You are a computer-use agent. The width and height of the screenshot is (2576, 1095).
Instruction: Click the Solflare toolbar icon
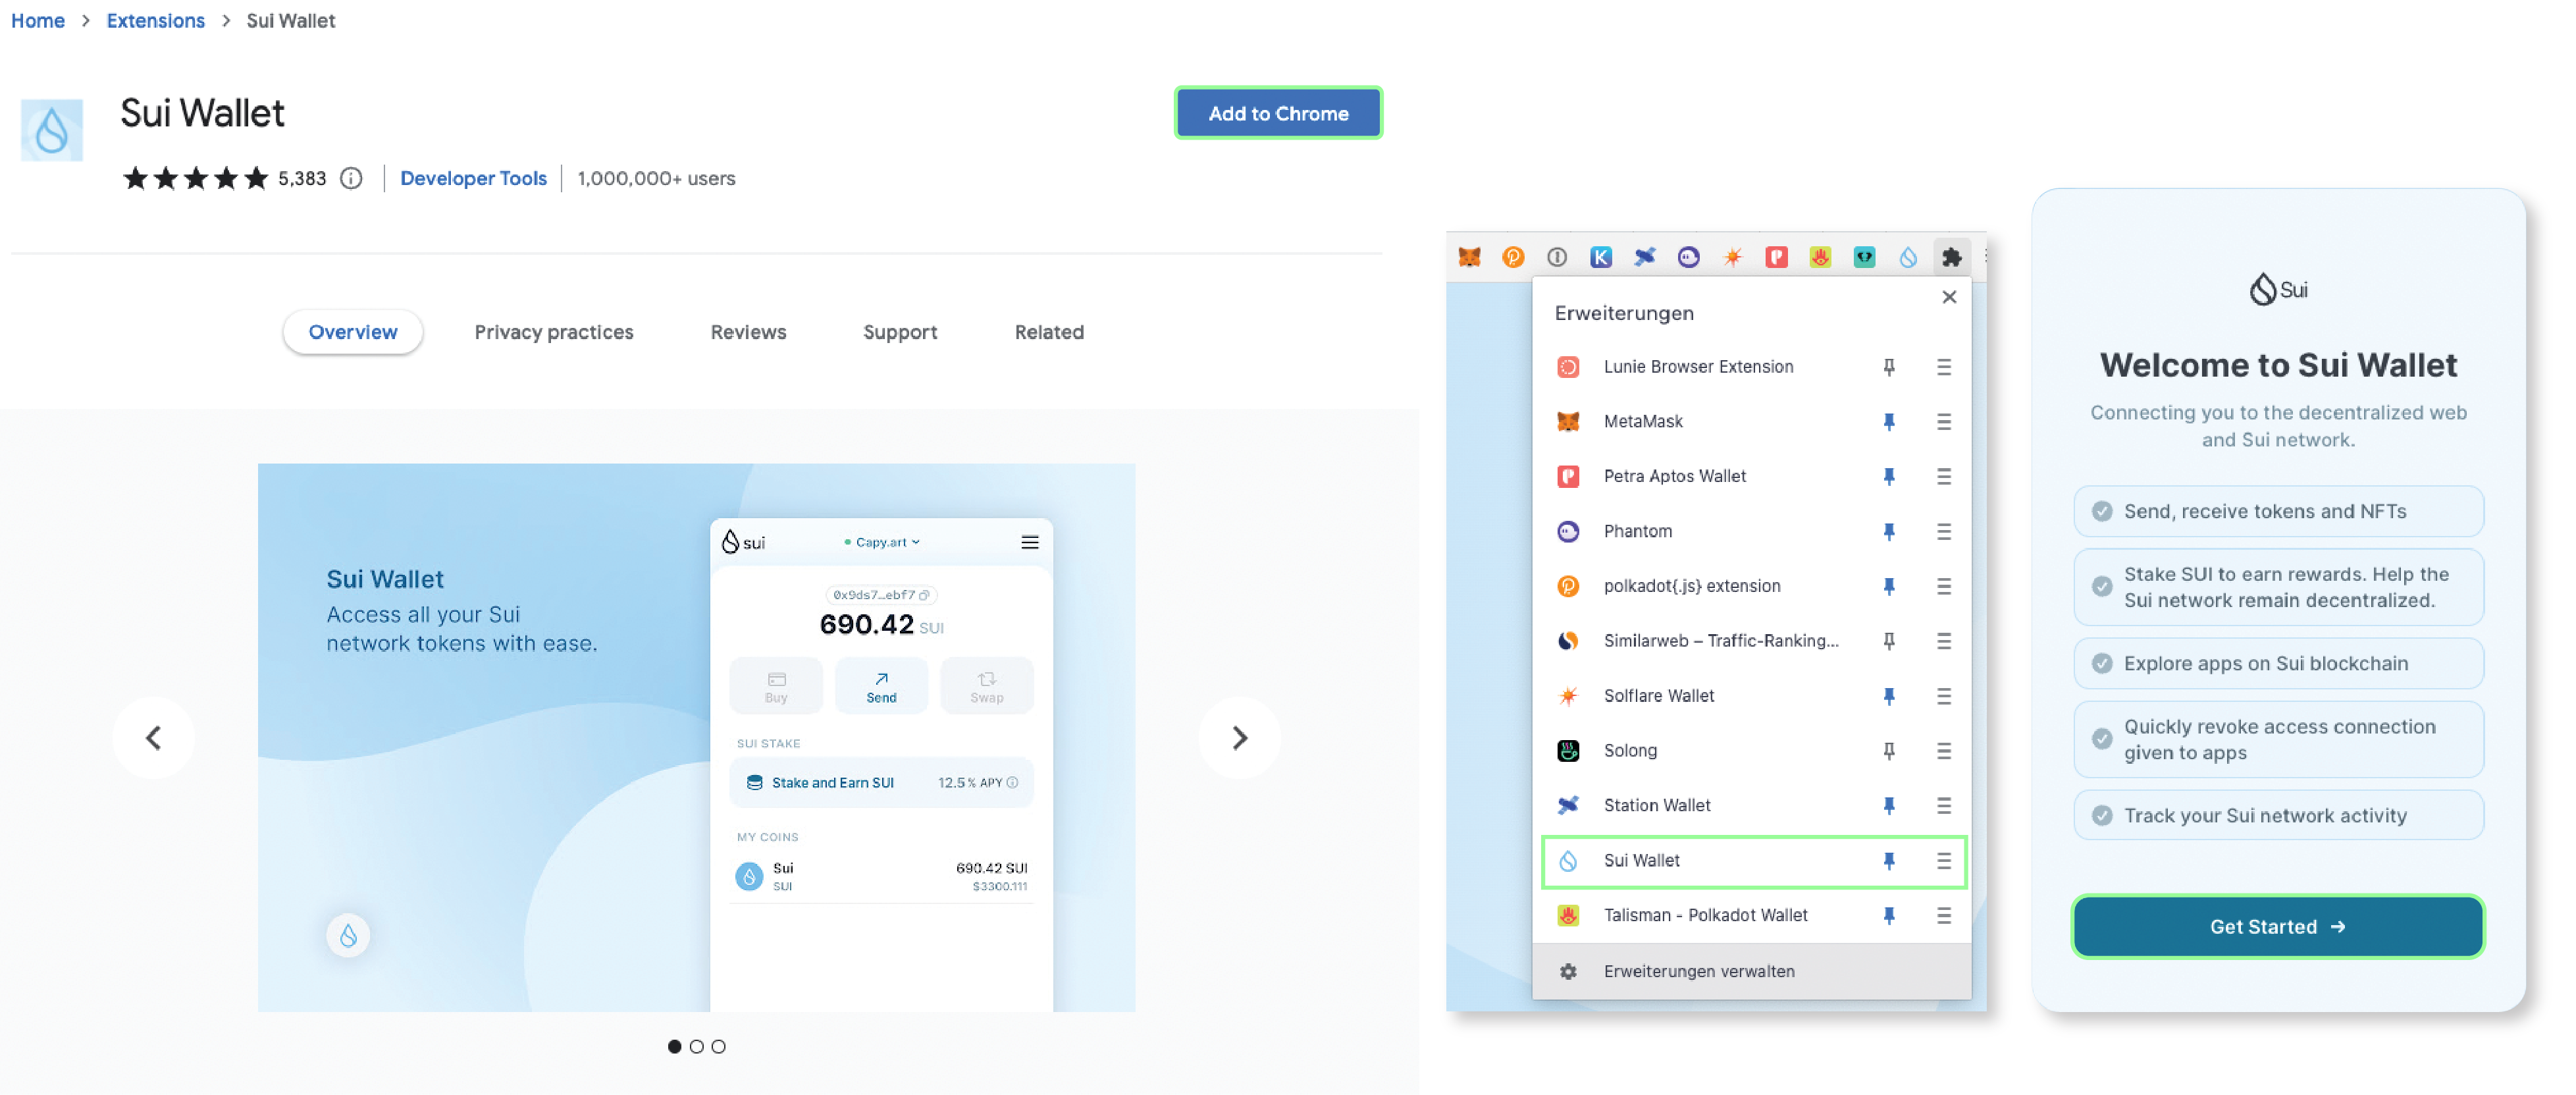(1733, 257)
